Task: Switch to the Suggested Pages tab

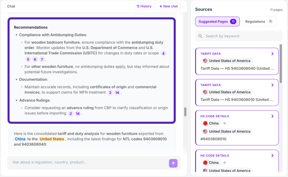Action: (x=217, y=21)
